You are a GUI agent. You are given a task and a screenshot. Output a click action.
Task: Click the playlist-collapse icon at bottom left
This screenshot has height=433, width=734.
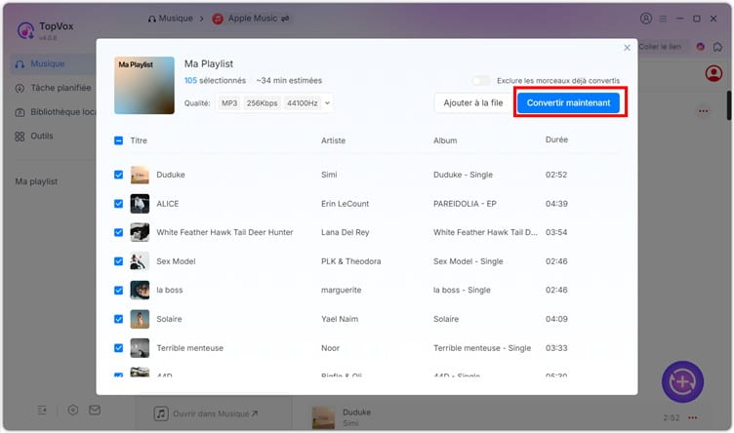[42, 411]
